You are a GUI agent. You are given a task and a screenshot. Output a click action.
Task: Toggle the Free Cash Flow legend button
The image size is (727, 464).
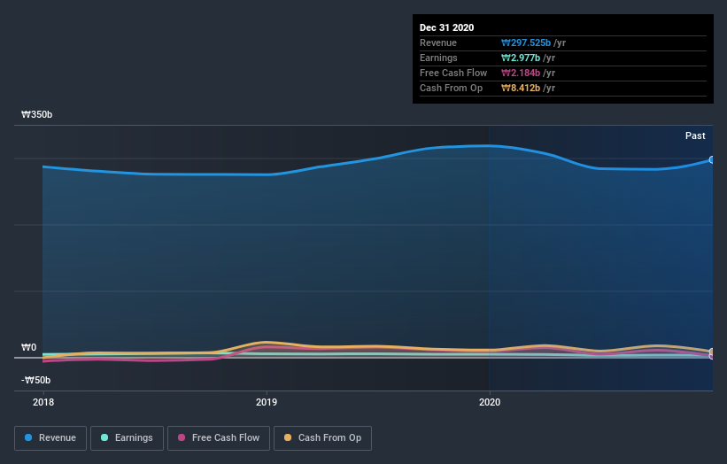click(x=219, y=438)
